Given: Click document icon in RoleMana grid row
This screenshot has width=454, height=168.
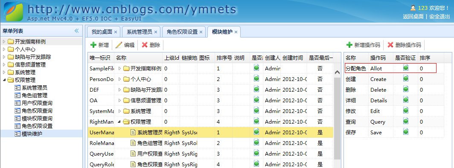Looking at the screenshot, I should (x=133, y=143).
